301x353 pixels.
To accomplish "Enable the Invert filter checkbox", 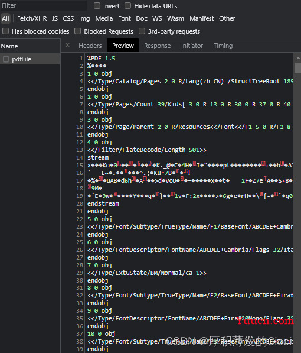I will point(97,6).
